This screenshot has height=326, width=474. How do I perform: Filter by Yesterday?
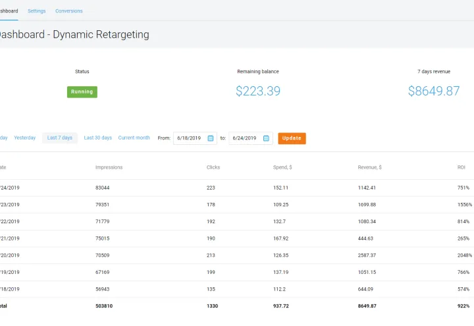25,138
